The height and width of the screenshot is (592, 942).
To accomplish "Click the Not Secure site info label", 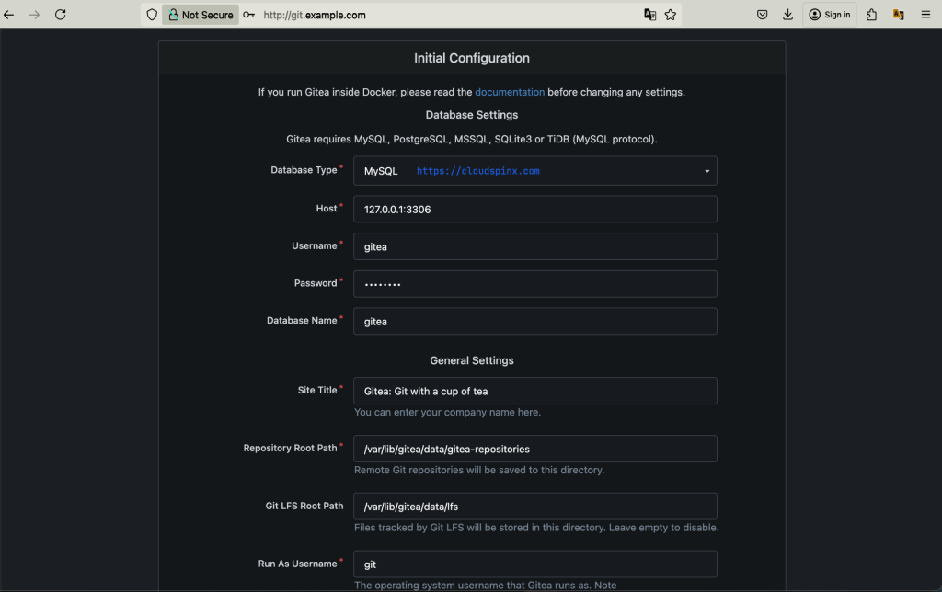I will click(x=200, y=14).
